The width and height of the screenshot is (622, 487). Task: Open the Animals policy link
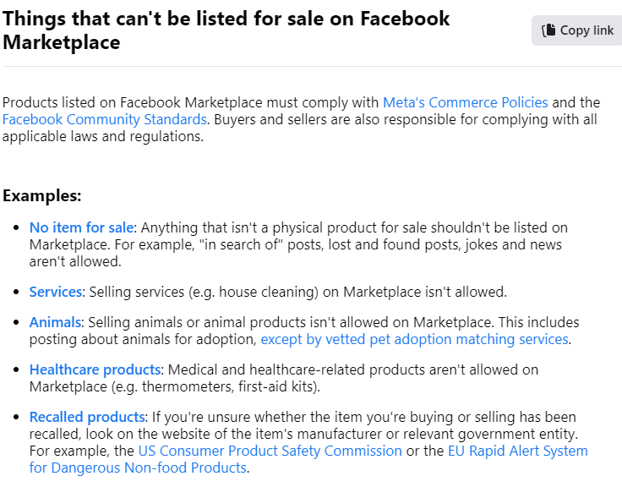55,322
